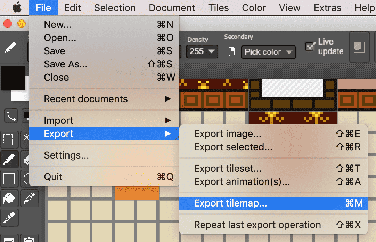Toggle the Live update checkbox
376x242 pixels.
coord(310,47)
